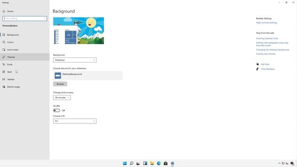The width and height of the screenshot is (297, 167).
Task: Click the Background picture icon in sidebar
Action: (x=4, y=35)
